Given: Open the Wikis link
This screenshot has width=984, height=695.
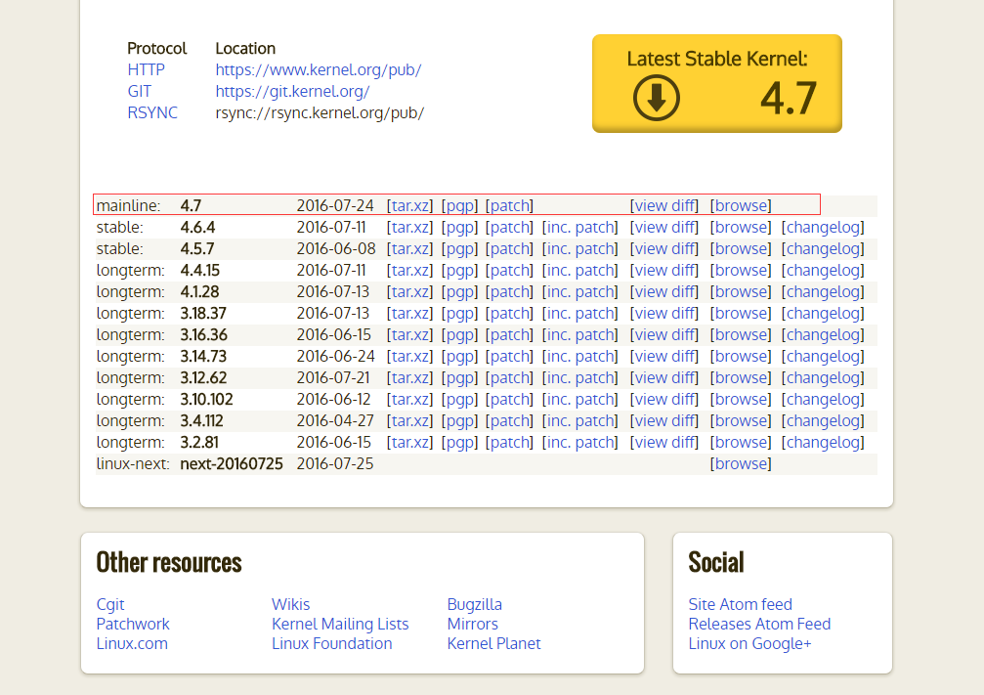Looking at the screenshot, I should coord(290,604).
